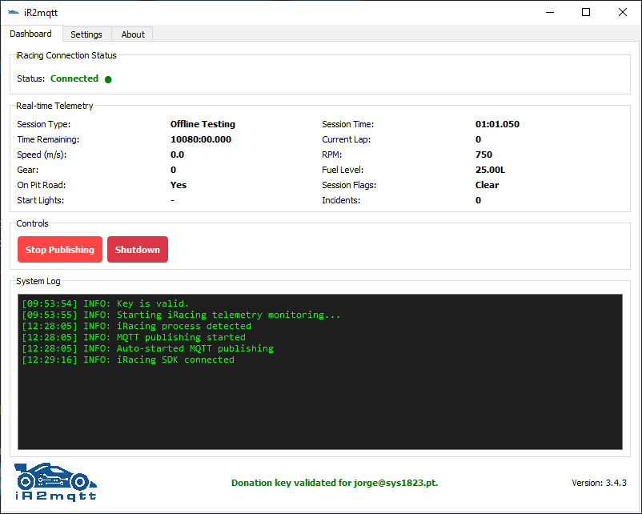This screenshot has width=642, height=514.
Task: Click the green connection status indicator dot
Action: tap(108, 79)
